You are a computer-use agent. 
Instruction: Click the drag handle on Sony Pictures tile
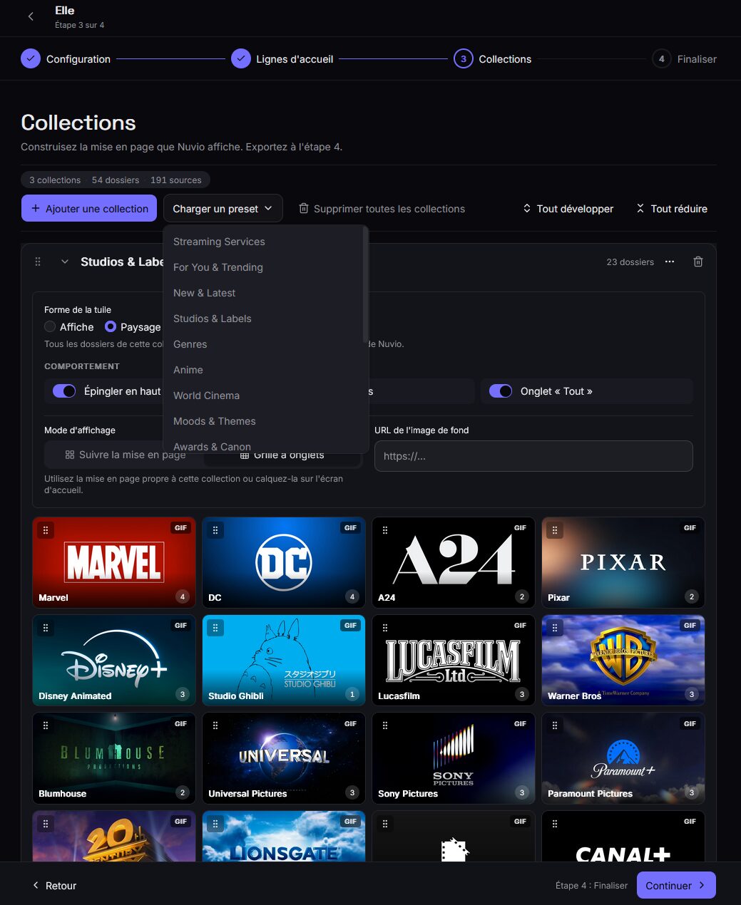(x=385, y=725)
